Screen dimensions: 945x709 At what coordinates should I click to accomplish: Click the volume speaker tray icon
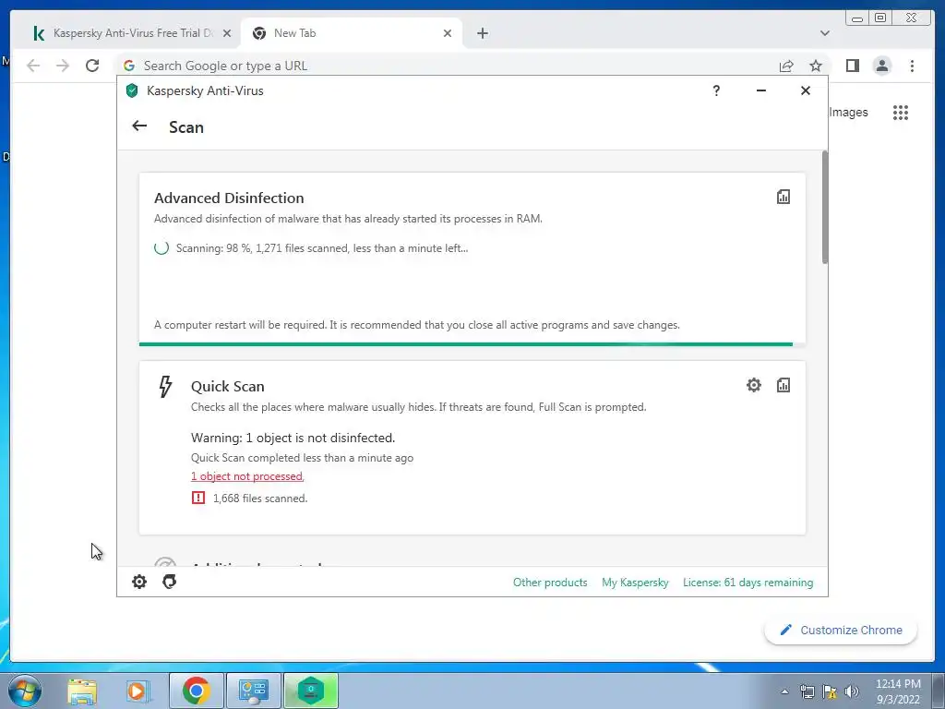pos(852,691)
